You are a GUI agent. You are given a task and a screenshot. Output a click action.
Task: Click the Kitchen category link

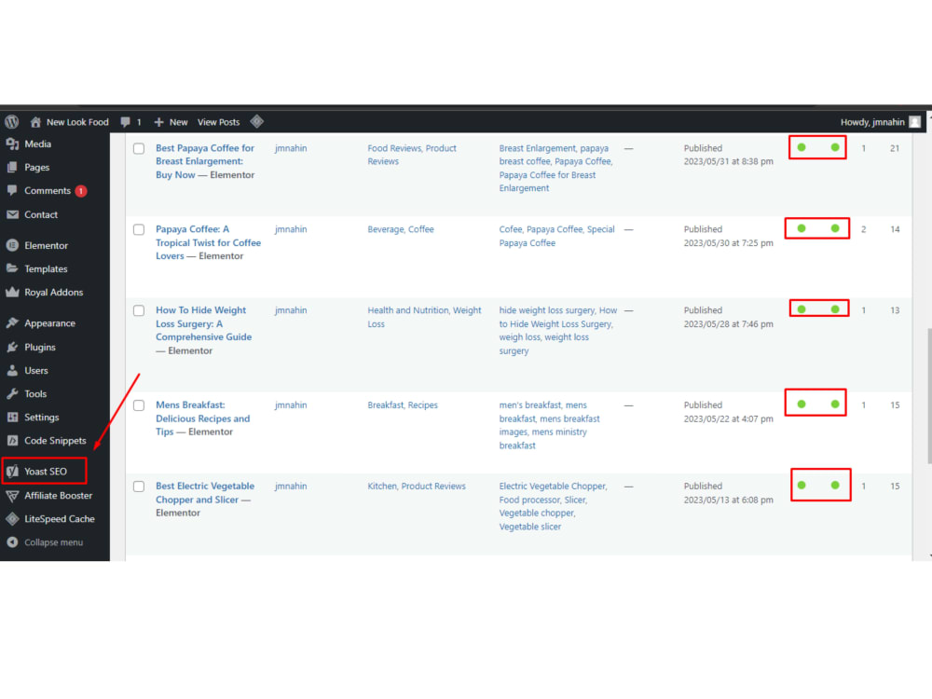click(x=381, y=487)
